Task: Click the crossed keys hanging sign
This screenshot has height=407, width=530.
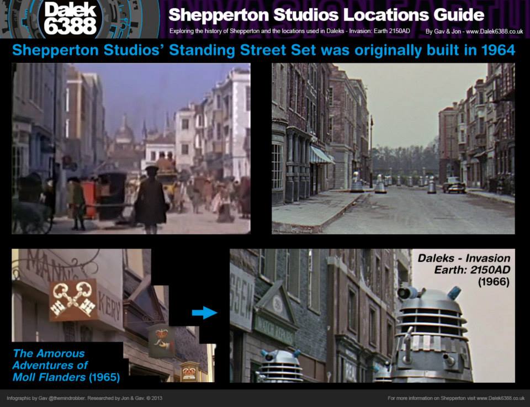Action: pyautogui.click(x=73, y=300)
